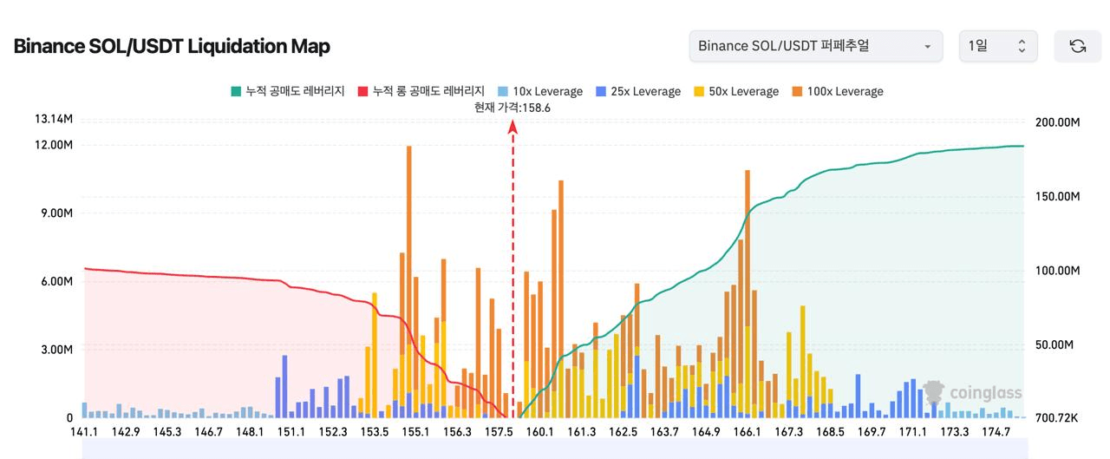The height and width of the screenshot is (459, 1110).
Task: Click the 13.14M left axis label
Action: [x=53, y=119]
